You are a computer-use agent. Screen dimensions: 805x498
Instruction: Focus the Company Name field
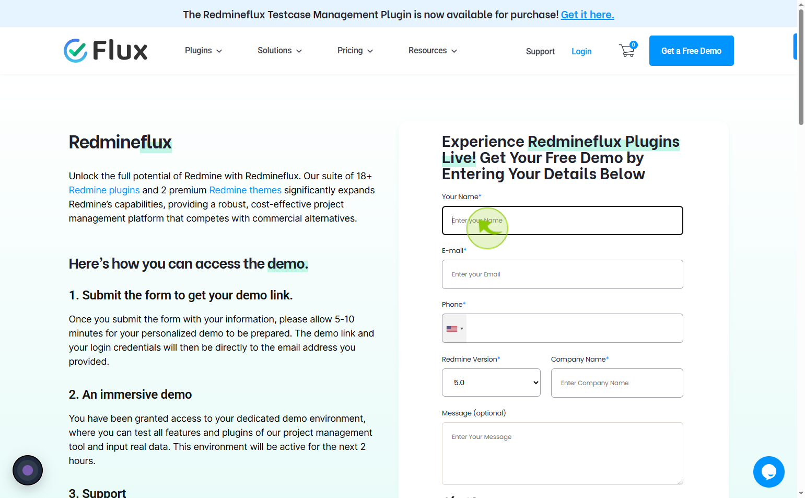click(617, 383)
